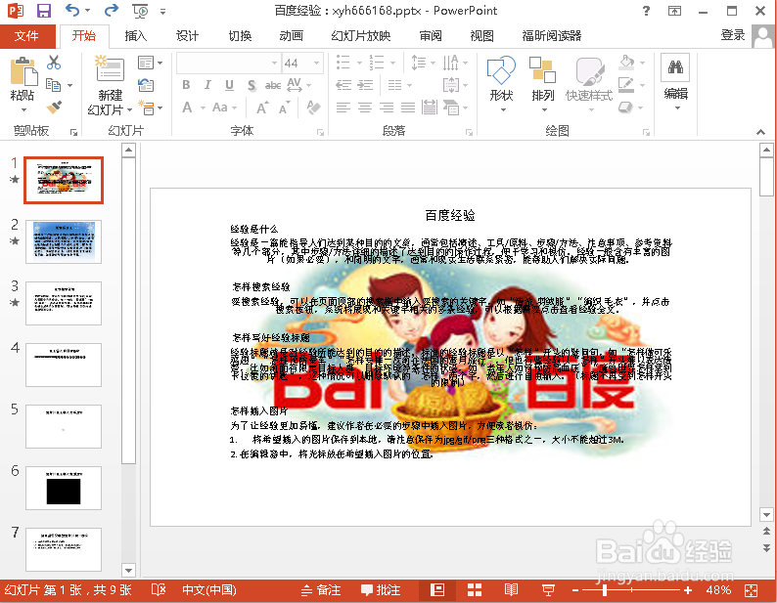
Task: Click the Comments (批注) button
Action: (x=381, y=590)
